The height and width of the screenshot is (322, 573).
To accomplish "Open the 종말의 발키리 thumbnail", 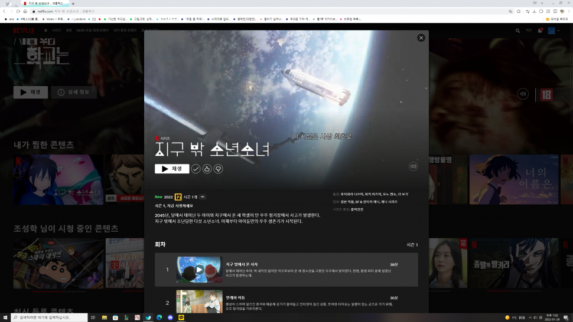I will click(514, 263).
